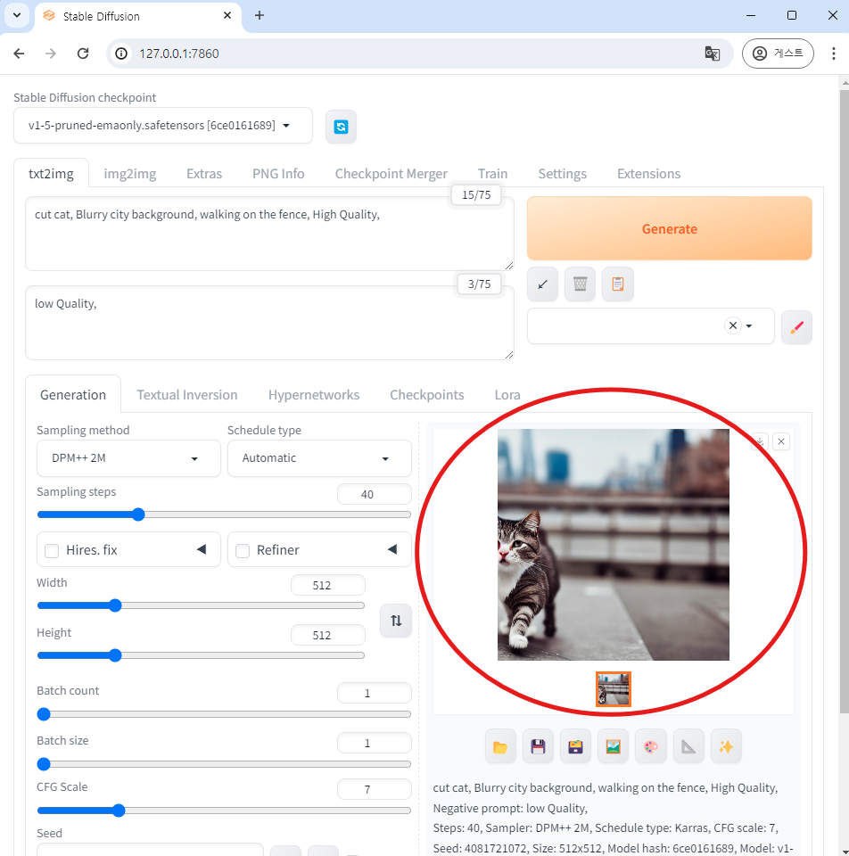849x856 pixels.
Task: Click the Width value field
Action: click(x=327, y=585)
